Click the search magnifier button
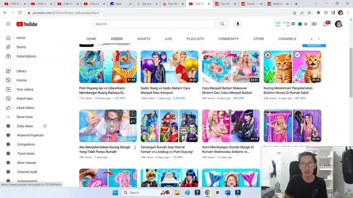Viewport: 353px width, 198px height. [222, 24]
